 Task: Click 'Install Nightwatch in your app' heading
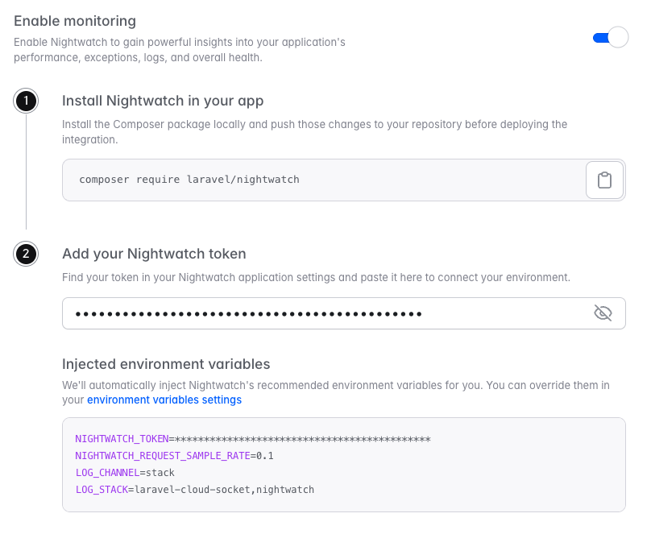point(163,101)
